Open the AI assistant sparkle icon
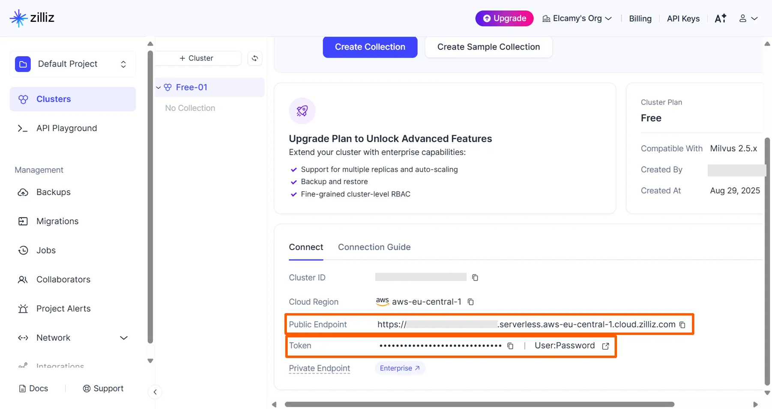Viewport: 772px width, 409px height. 720,18
